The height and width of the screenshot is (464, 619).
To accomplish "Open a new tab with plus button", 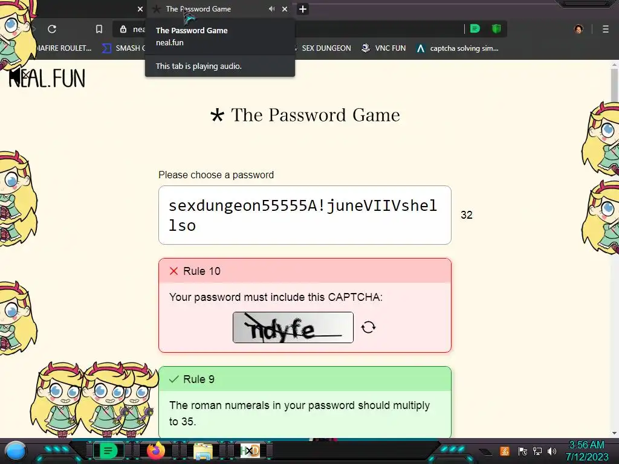I will 303,9.
